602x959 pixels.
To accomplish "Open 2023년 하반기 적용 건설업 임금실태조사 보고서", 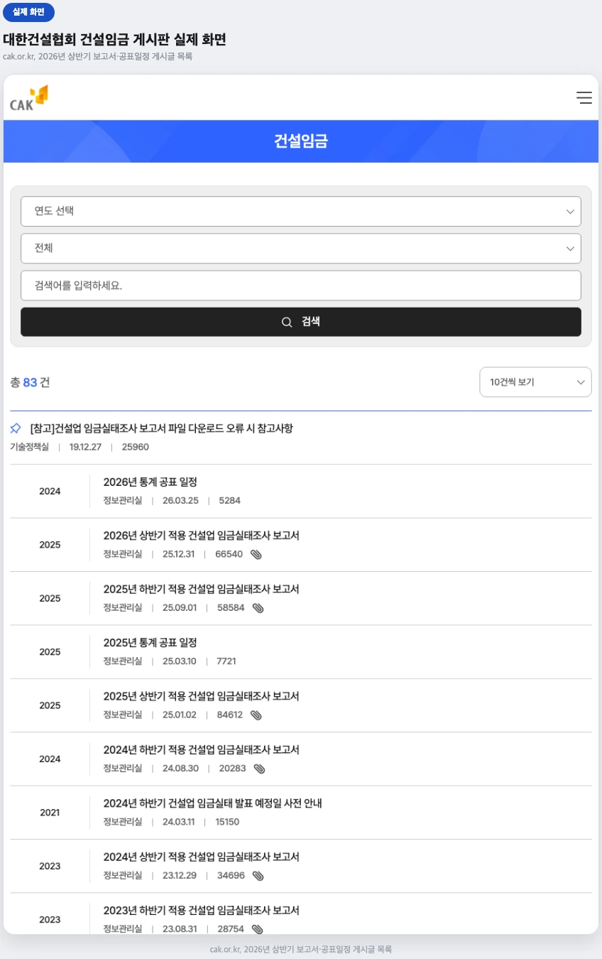I will click(202, 911).
